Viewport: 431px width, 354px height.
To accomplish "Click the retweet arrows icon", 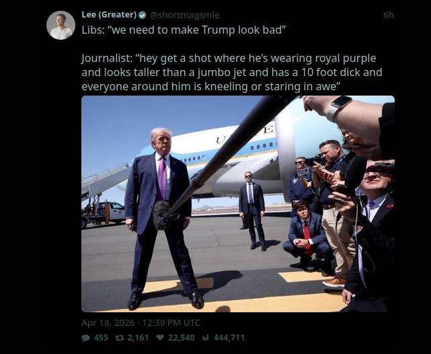I will pyautogui.click(x=120, y=337).
